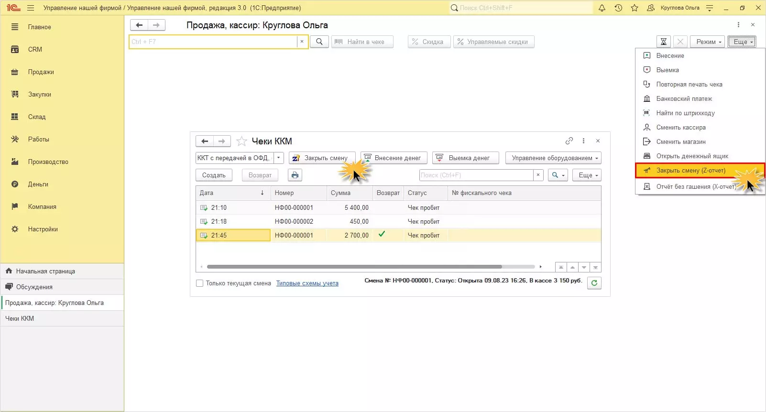Screen dimensions: 766x412
Task: Open the Управление оборудованием dropdown
Action: point(553,158)
